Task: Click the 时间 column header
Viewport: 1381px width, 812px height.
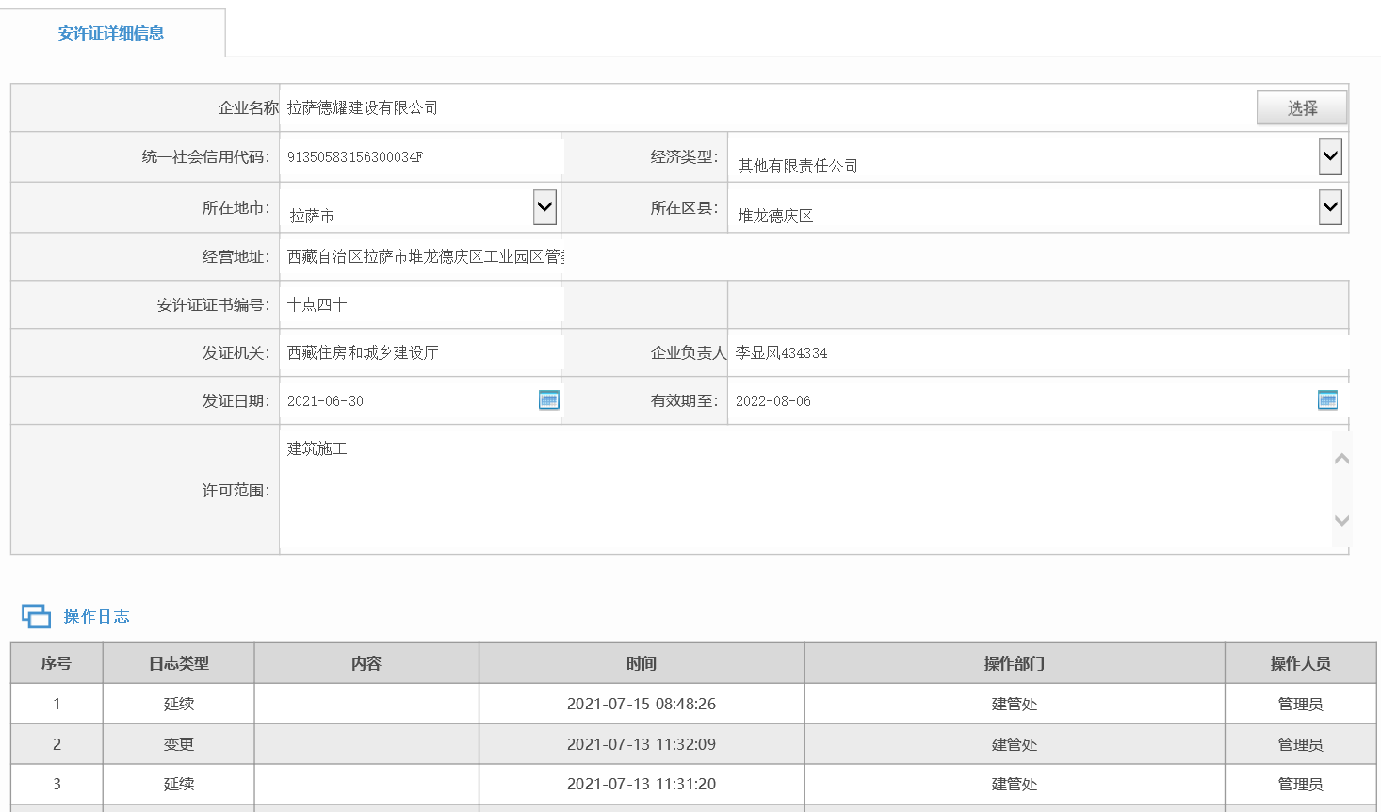Action: click(642, 663)
